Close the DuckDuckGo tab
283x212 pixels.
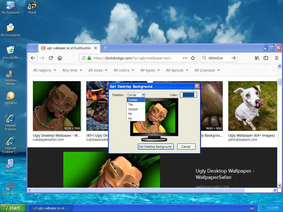coord(96,48)
